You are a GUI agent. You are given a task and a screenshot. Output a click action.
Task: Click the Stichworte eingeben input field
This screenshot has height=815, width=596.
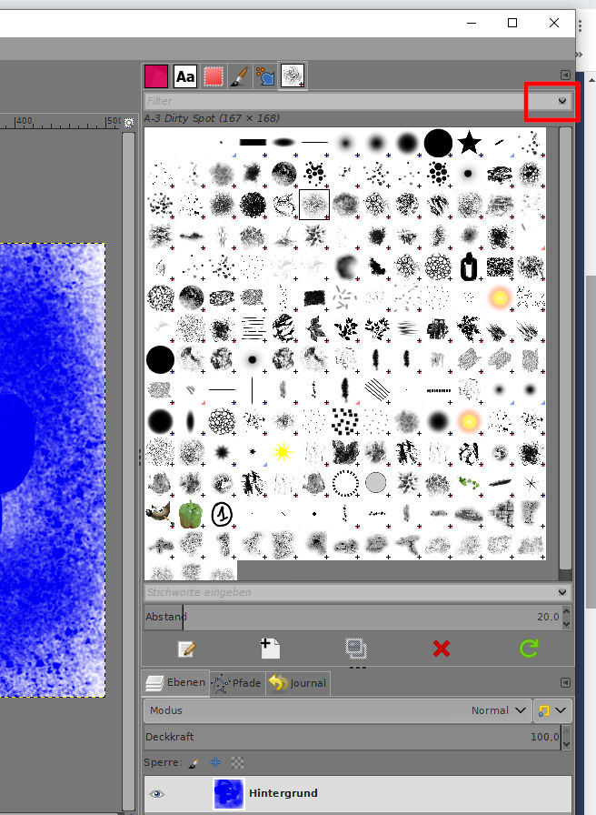click(350, 592)
